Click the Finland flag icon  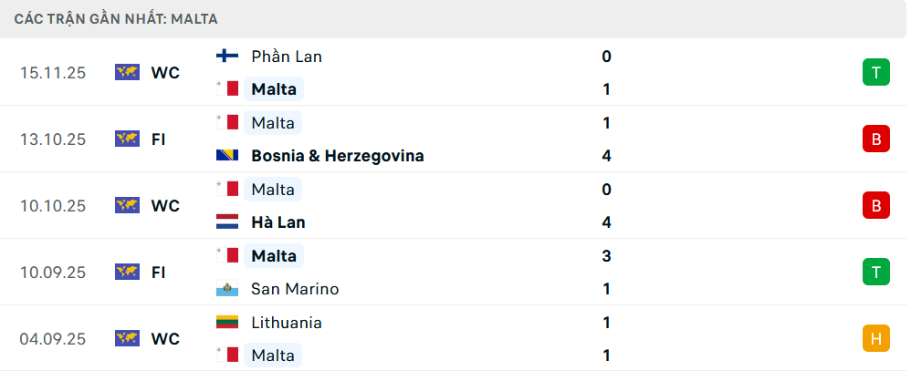227,57
